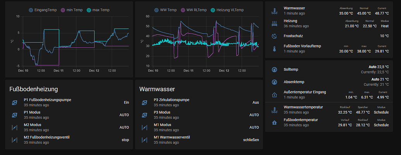The image size is (401, 155).
Task: Click the P1 Fußbodenheizungspumpe pump icon
Action: click(15, 102)
